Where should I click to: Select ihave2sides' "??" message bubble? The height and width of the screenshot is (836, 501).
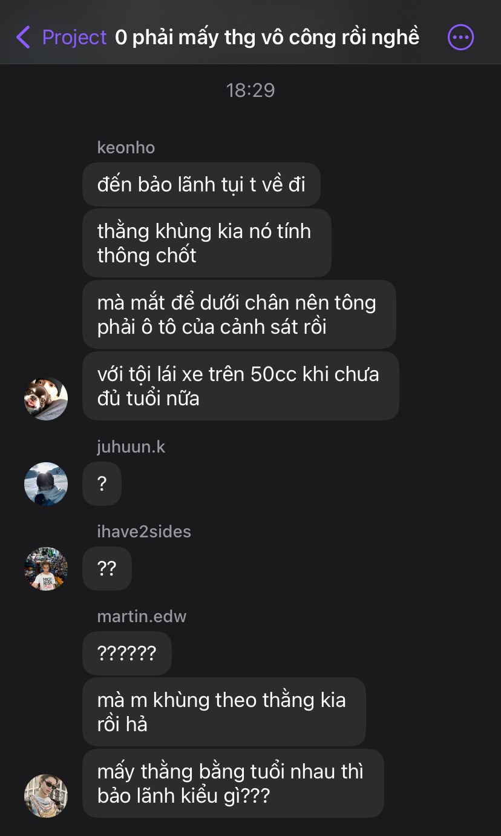(107, 568)
